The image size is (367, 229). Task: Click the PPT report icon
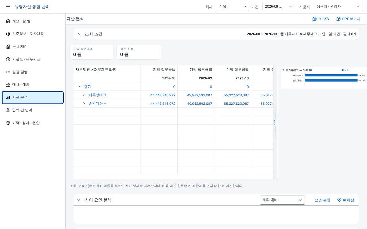(x=338, y=19)
